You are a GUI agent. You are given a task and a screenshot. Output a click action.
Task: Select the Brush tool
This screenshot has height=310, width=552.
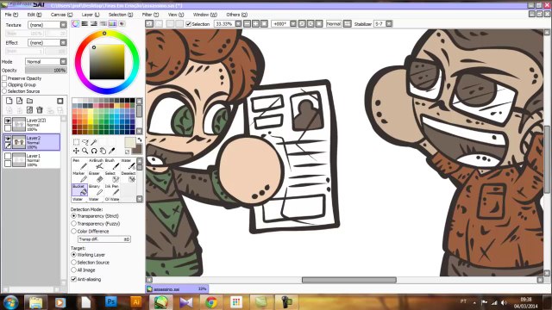[112, 164]
